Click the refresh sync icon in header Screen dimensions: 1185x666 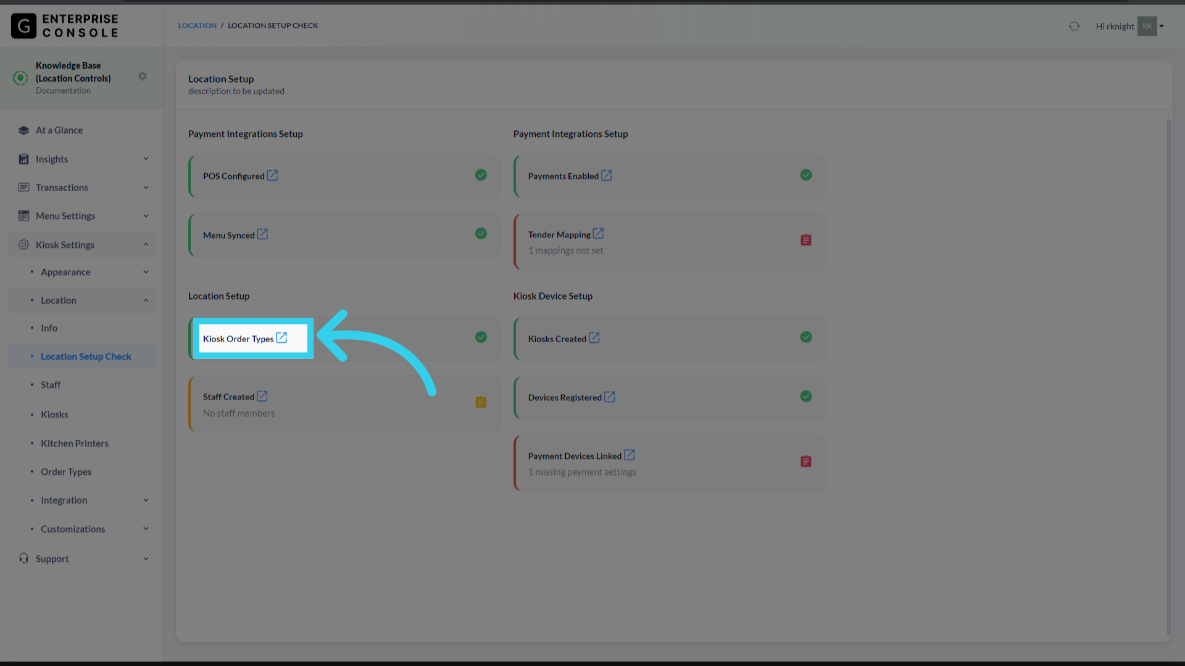click(1075, 26)
